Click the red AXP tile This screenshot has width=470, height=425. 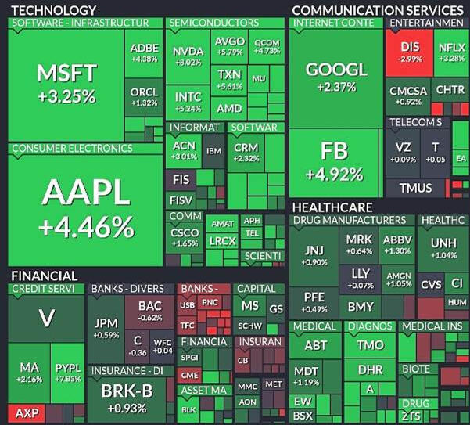click(x=27, y=412)
